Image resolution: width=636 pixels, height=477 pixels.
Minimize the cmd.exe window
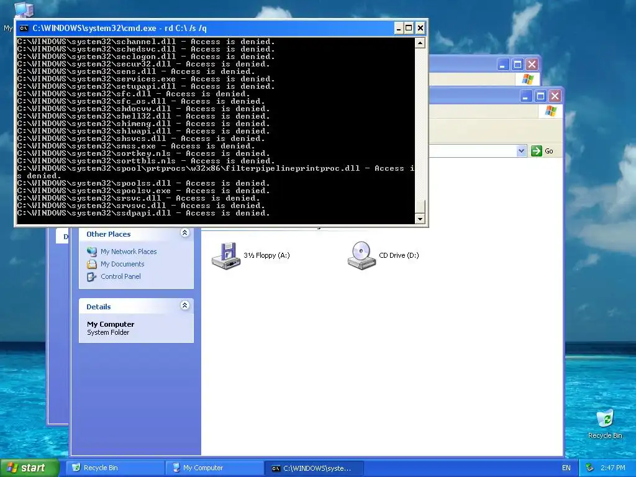(x=399, y=29)
